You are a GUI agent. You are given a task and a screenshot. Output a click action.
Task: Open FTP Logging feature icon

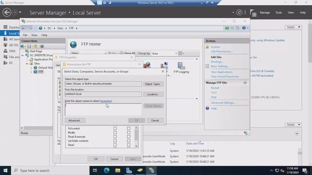click(x=181, y=68)
